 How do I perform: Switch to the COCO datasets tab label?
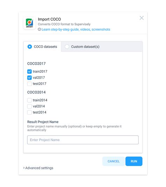point(46,46)
